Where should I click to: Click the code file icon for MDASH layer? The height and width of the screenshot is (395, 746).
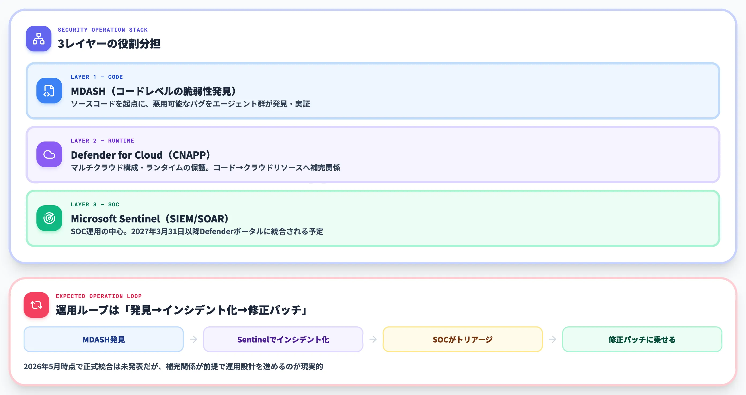49,91
